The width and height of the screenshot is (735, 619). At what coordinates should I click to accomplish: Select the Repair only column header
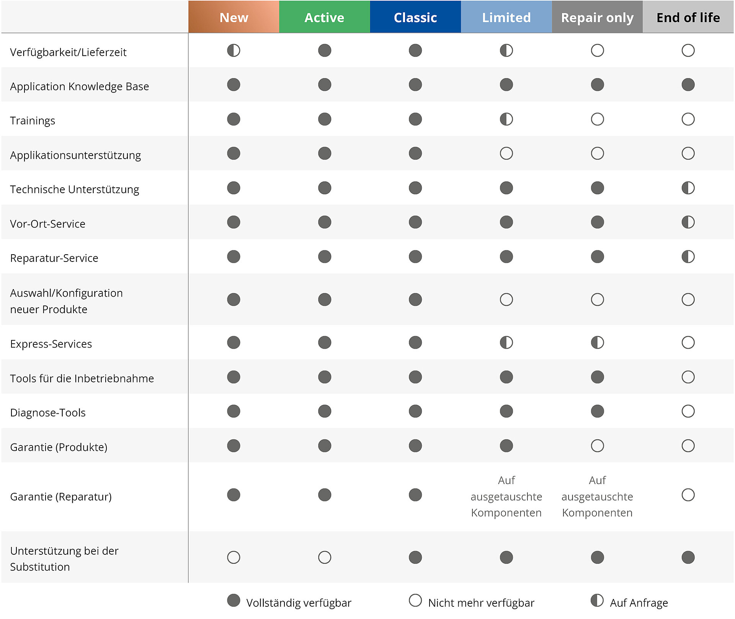(x=597, y=18)
